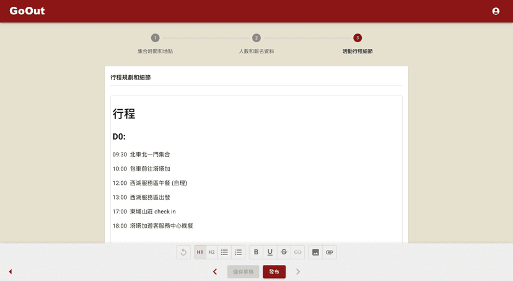Click the insert link icon

(297, 252)
